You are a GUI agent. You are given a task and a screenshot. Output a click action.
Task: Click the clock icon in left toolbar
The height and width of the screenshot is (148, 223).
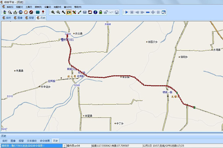pyautogui.click(x=26, y=12)
